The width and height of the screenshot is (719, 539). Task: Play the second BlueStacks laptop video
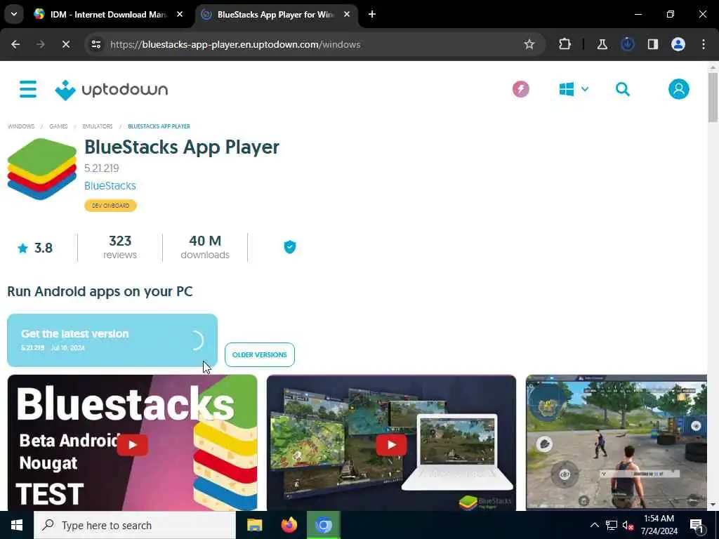(391, 444)
